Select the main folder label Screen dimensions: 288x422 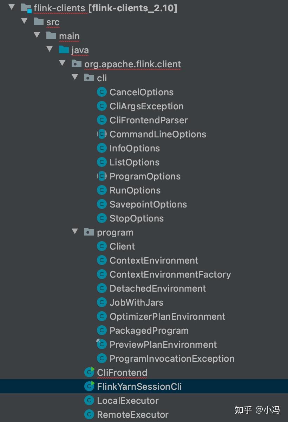(69, 36)
